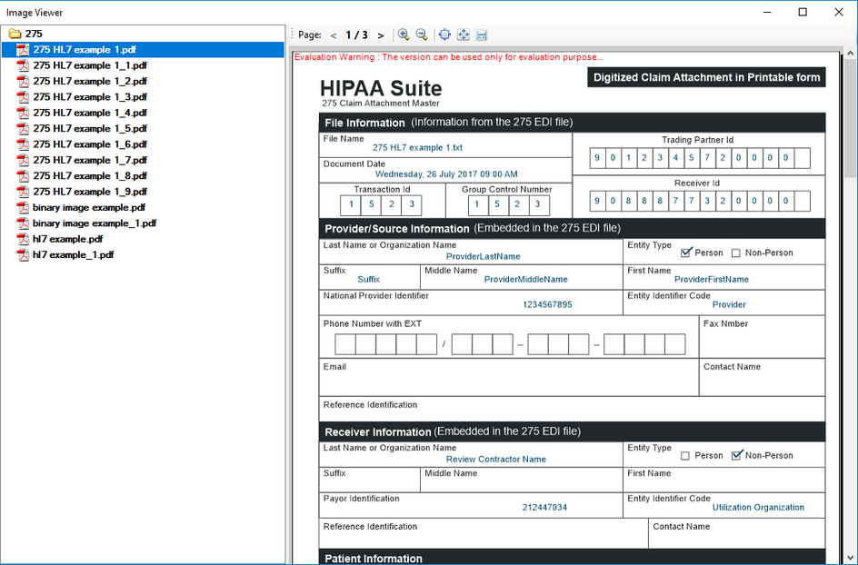Click the zoom in magnifier icon
858x565 pixels.
coord(404,35)
